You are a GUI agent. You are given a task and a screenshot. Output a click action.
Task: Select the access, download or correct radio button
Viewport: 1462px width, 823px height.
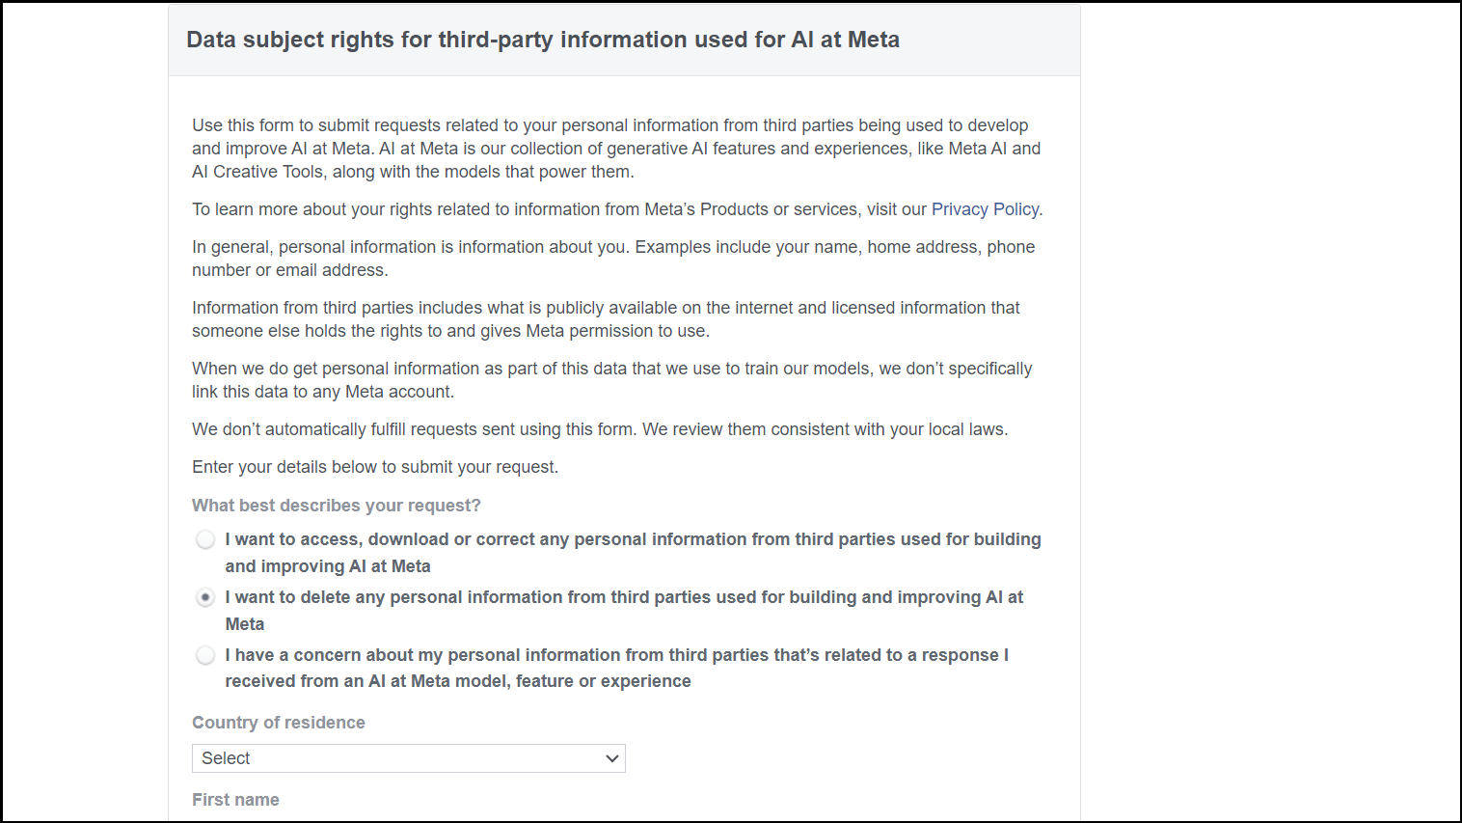coord(205,539)
